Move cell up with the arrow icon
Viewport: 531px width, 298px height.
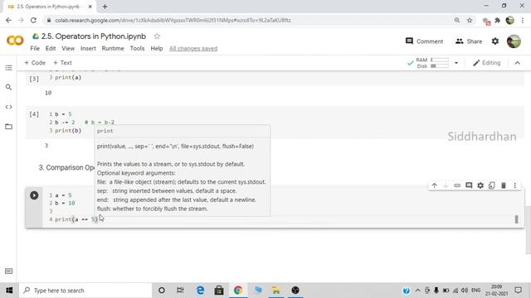pos(435,185)
